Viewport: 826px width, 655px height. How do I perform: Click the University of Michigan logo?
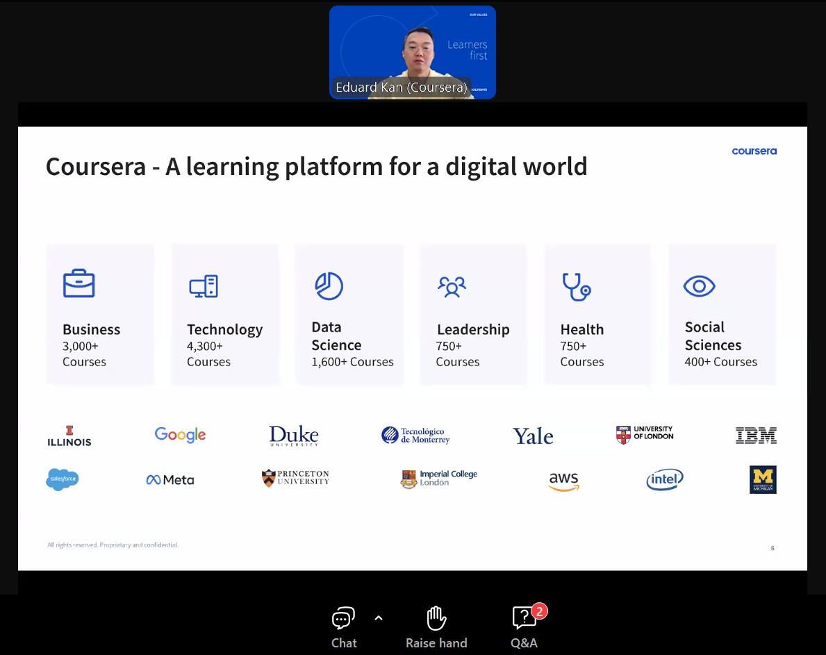[763, 480]
